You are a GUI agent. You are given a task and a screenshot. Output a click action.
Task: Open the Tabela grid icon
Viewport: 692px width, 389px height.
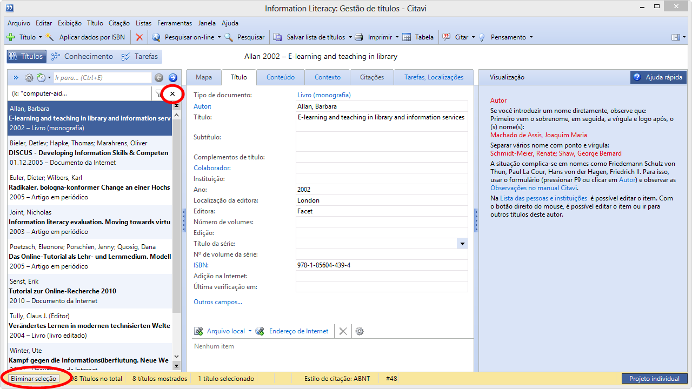coord(406,37)
